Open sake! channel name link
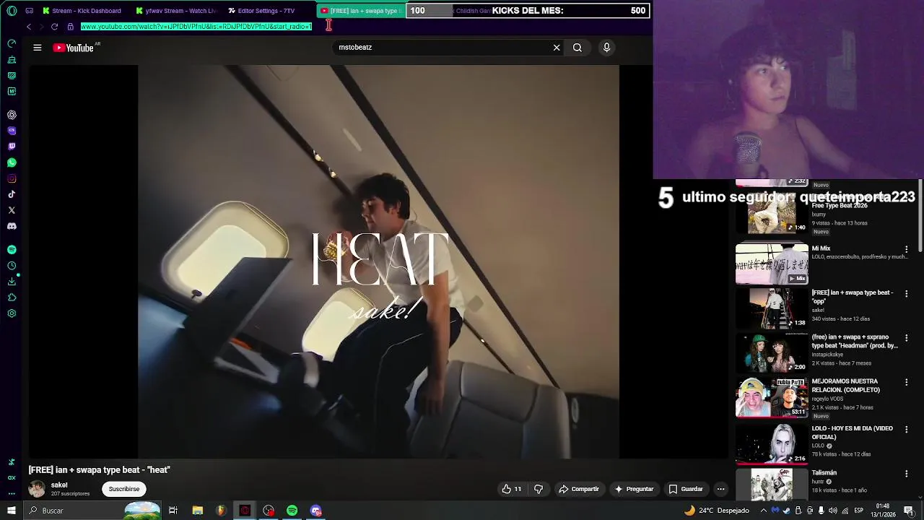The width and height of the screenshot is (924, 520). (59, 485)
